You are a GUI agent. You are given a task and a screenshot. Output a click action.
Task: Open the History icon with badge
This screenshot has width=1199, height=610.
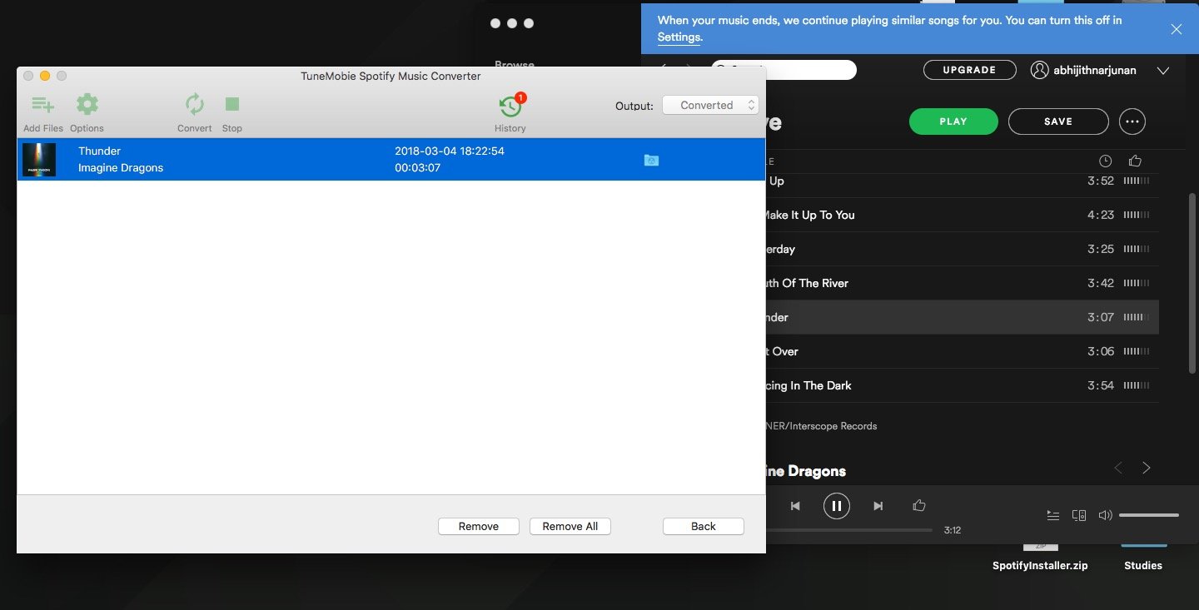(510, 107)
